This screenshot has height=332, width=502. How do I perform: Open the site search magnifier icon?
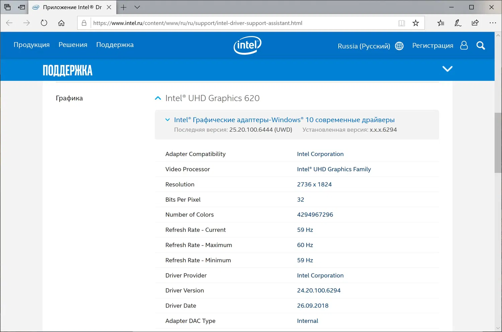click(481, 45)
